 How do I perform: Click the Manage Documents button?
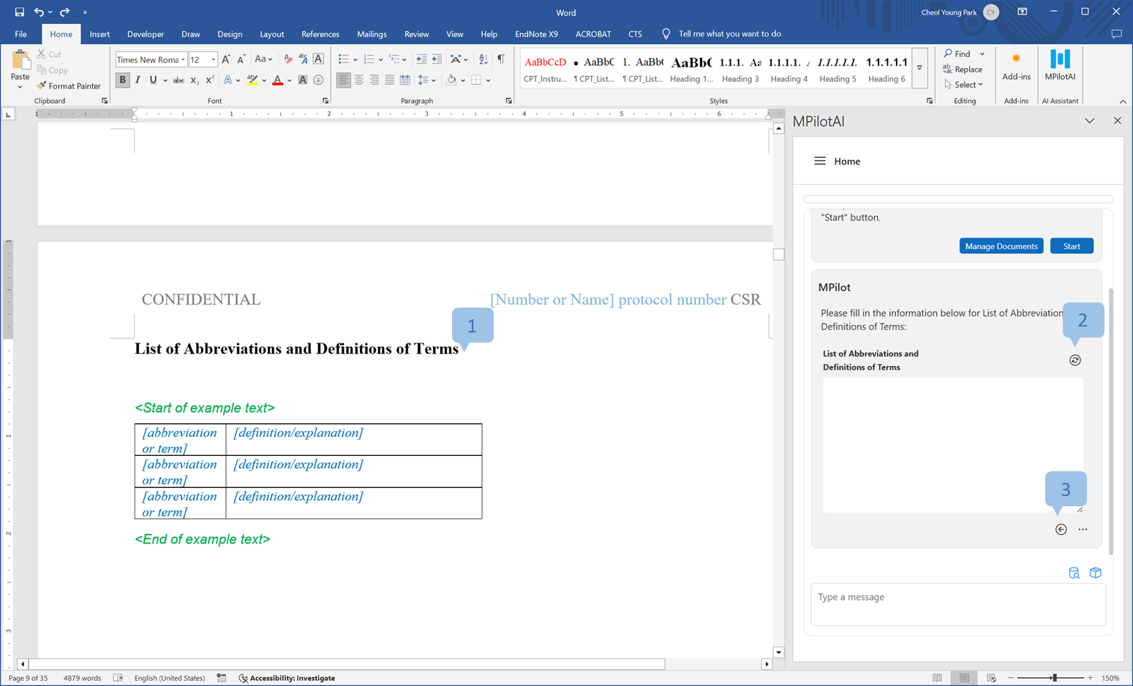click(1001, 246)
